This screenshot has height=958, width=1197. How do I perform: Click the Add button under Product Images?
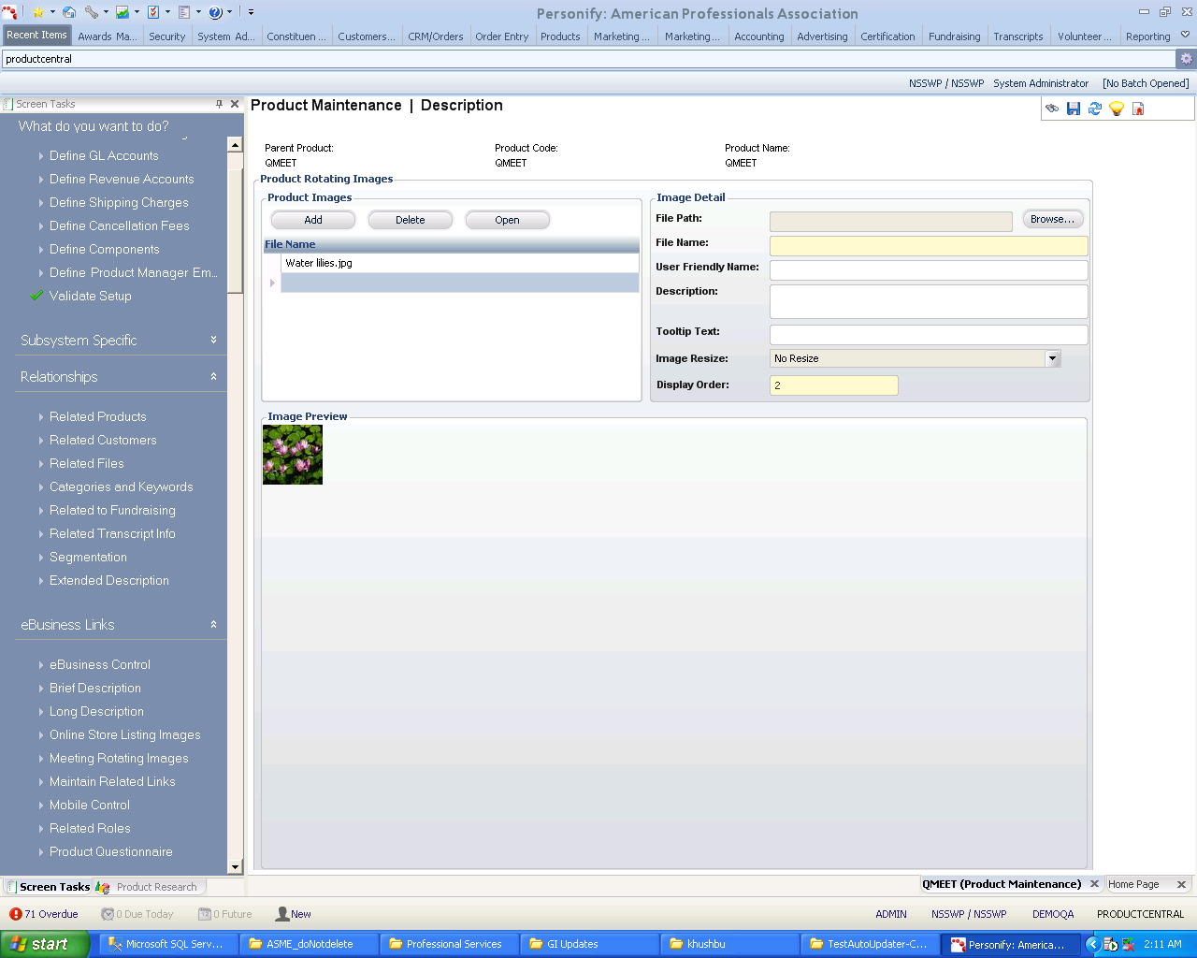click(x=313, y=220)
